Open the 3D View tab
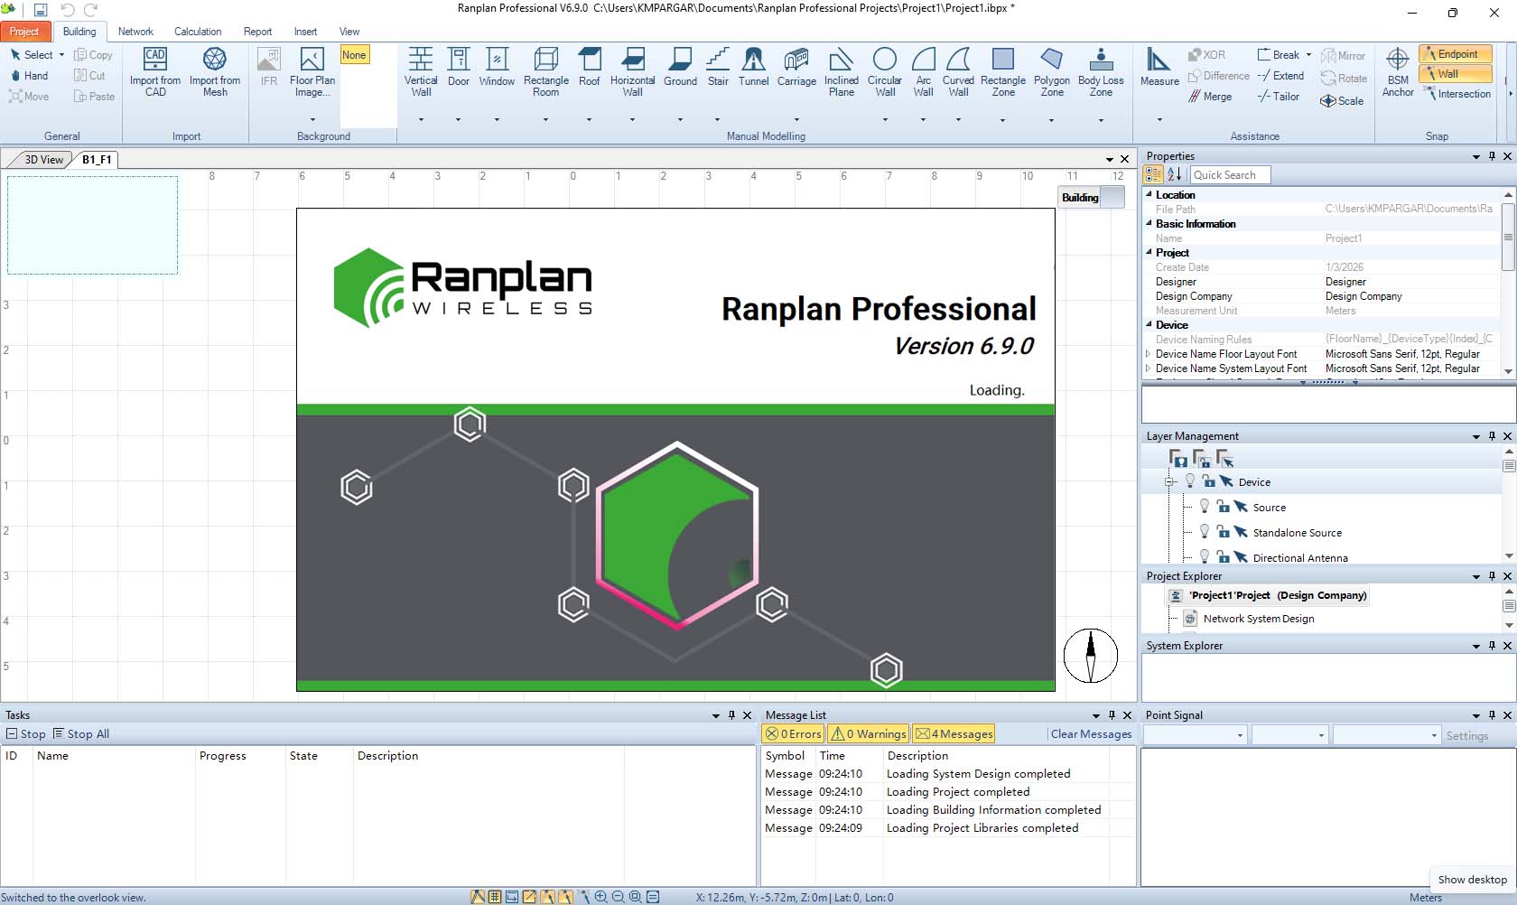 point(43,160)
